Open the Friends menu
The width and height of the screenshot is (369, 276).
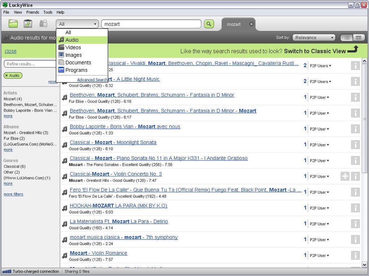pos(33,12)
